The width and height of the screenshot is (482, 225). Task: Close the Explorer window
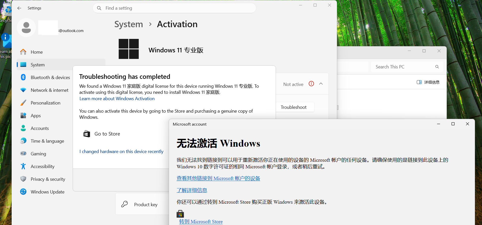pos(439,51)
